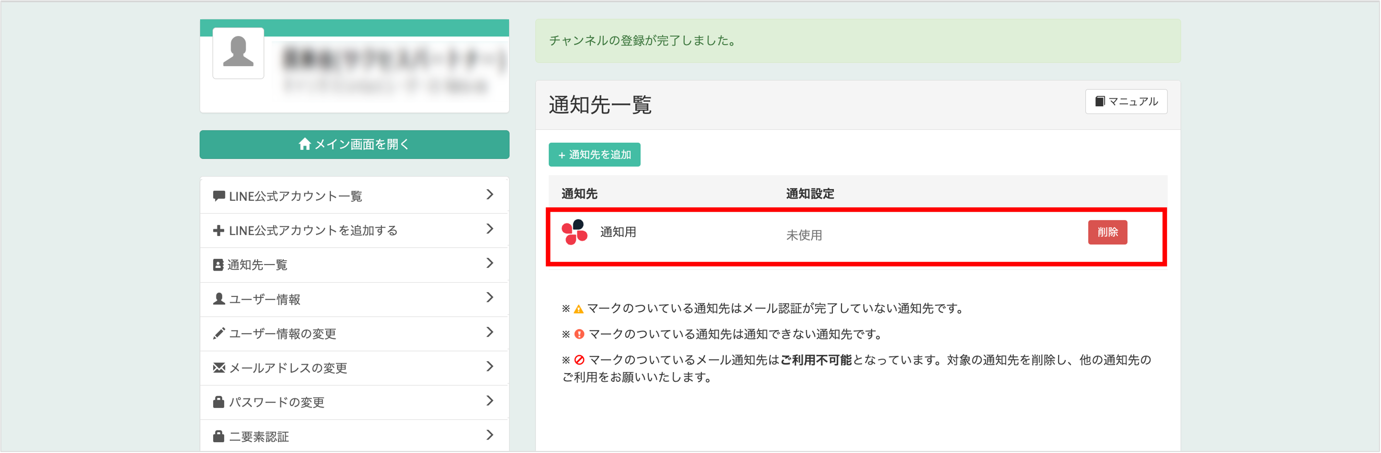The height and width of the screenshot is (453, 1381).
Task: Expand chevron on ユーザー情報 row
Action: (x=489, y=298)
